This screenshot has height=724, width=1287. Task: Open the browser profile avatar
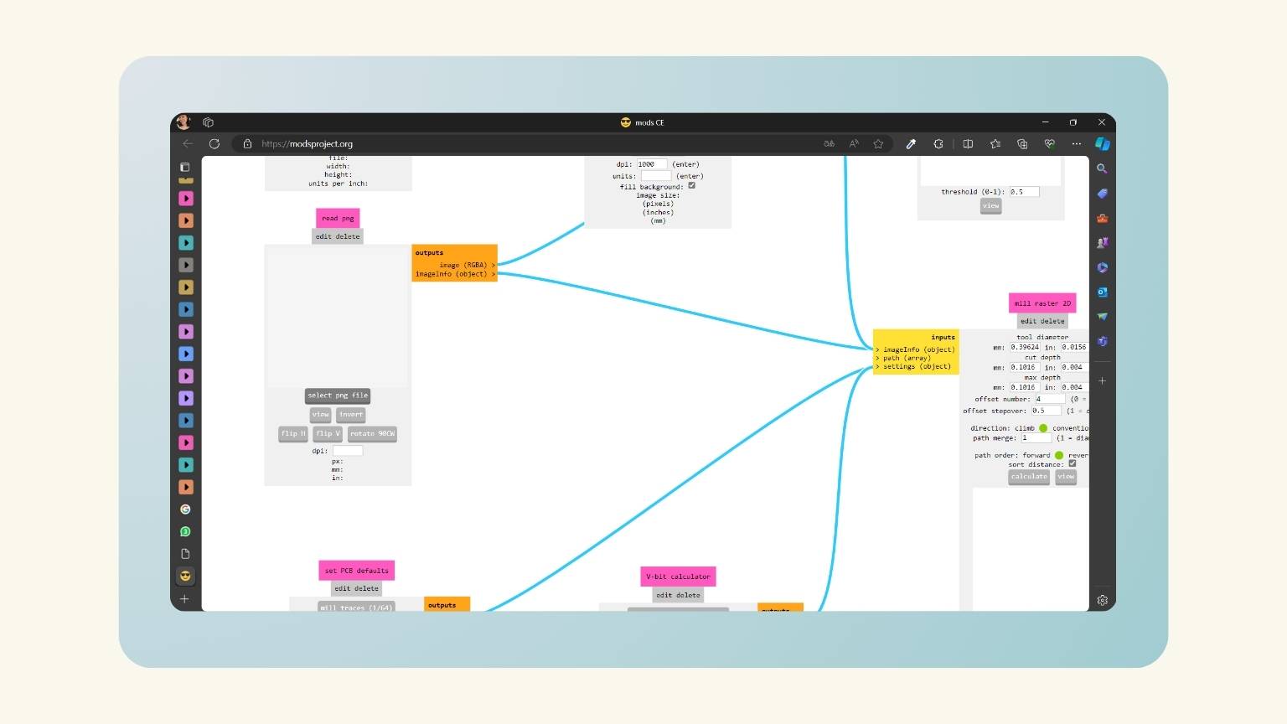point(184,122)
